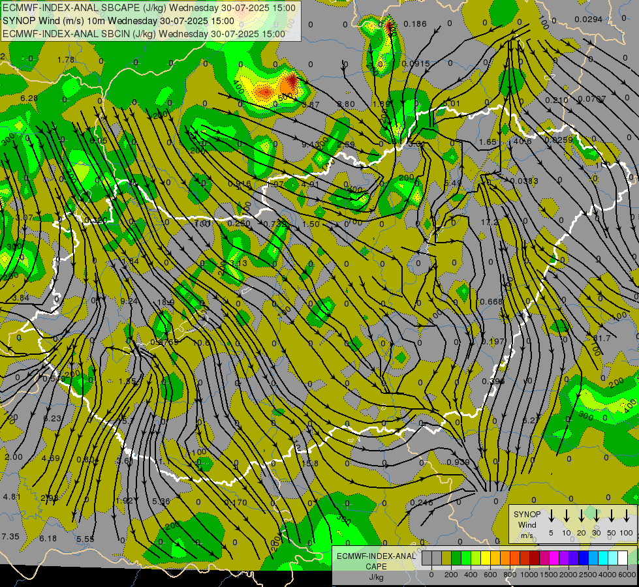Click the '3.84' value on the map
The height and width of the screenshot is (587, 639).
pos(20,298)
